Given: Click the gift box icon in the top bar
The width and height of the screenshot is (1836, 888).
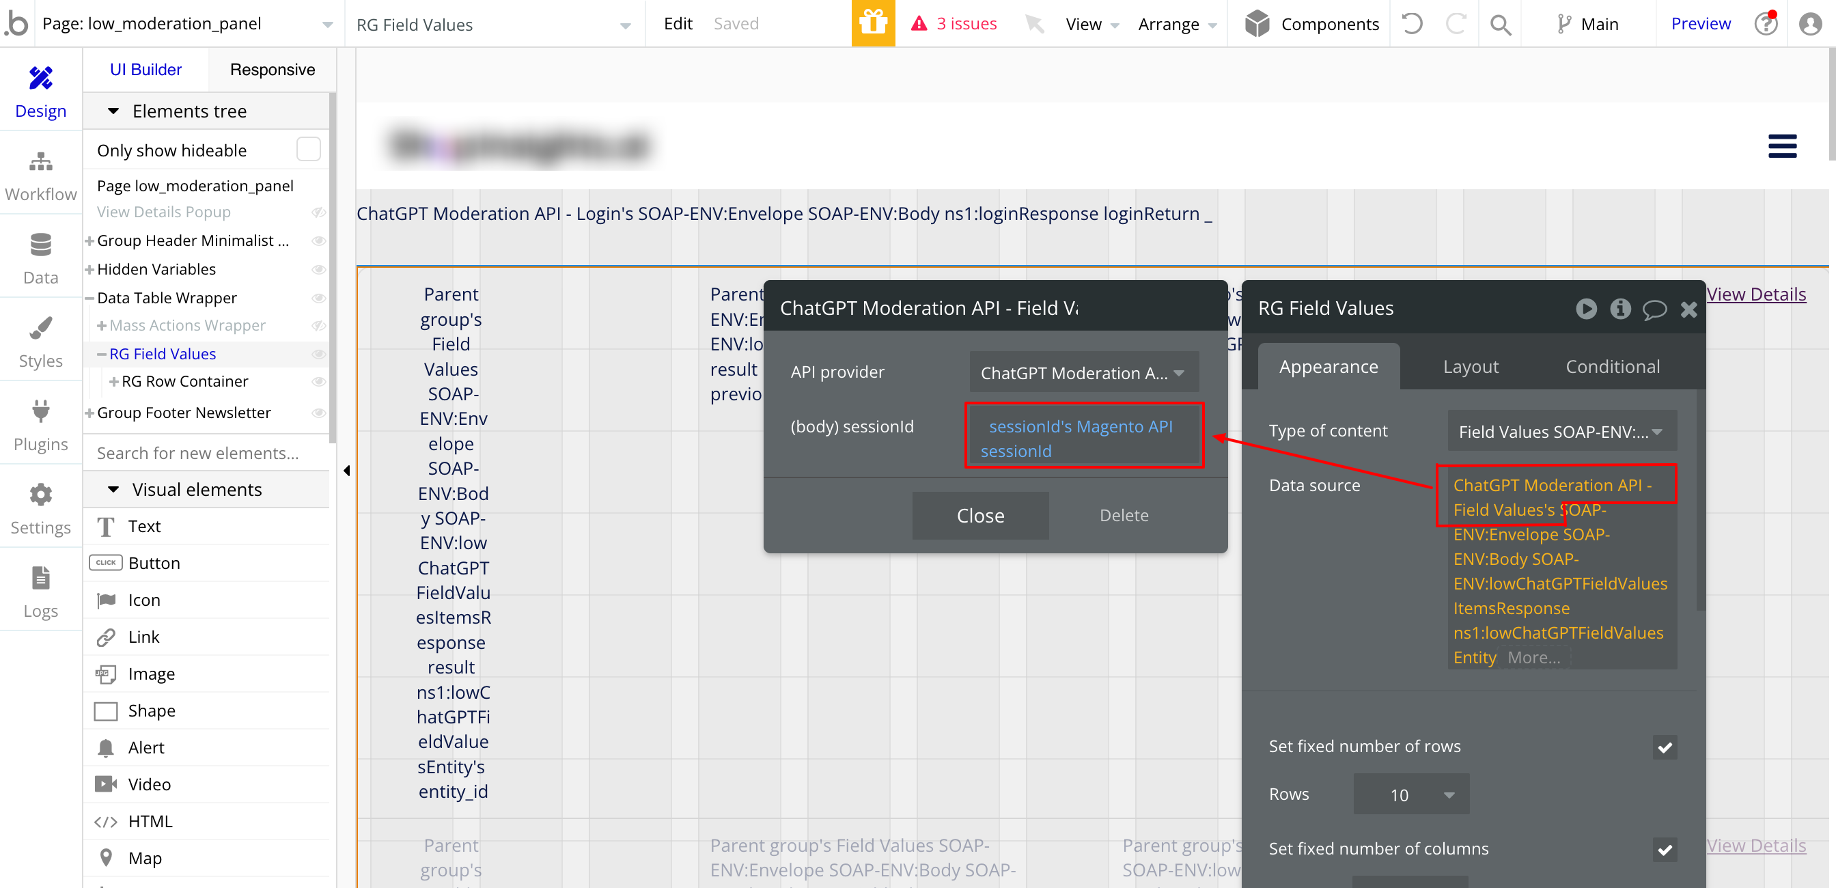Looking at the screenshot, I should 872,23.
